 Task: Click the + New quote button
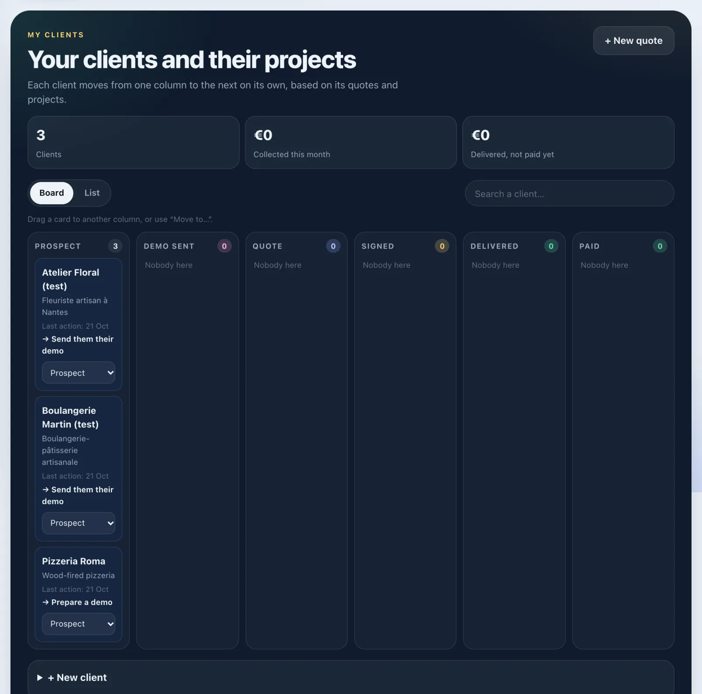click(x=634, y=41)
